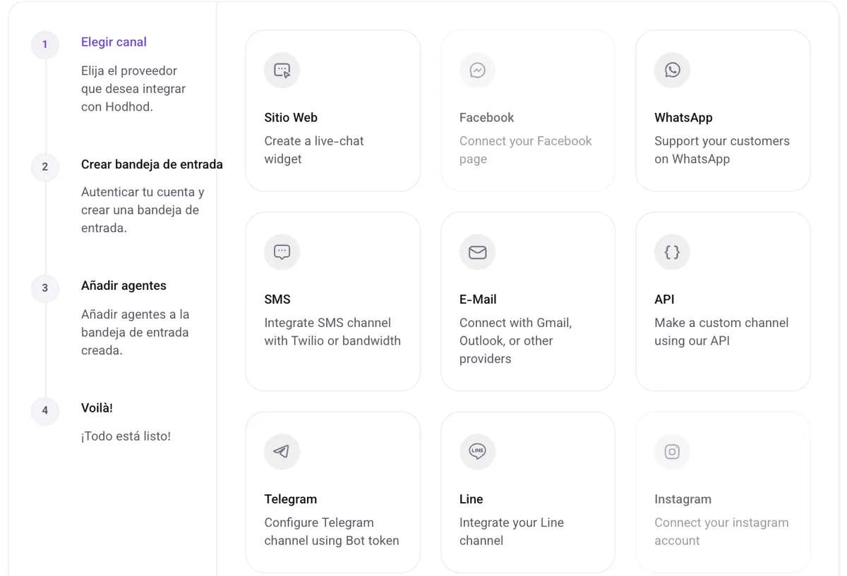Screen dimensions: 847x576
Task: Select the Facebook channel title
Action: (x=486, y=118)
